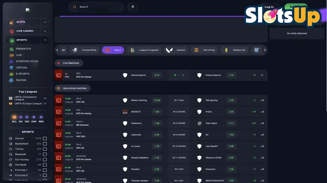Click the Team Spirit team logo

point(199,123)
